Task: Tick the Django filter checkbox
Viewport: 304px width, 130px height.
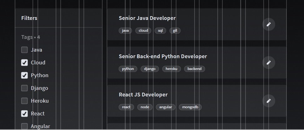Action: point(24,88)
